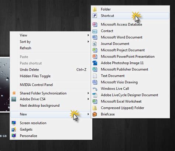Click the Contact card icon

click(x=95, y=31)
